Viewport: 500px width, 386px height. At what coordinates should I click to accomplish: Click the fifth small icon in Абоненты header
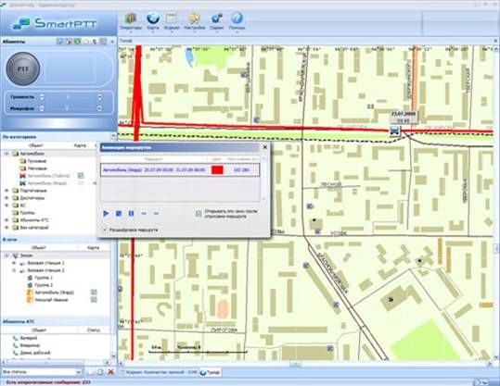click(95, 42)
